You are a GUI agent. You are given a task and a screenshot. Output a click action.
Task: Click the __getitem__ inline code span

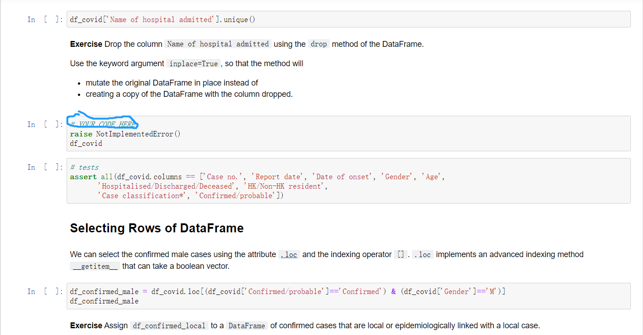95,266
